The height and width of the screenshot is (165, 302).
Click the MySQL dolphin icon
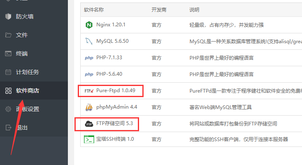pyautogui.click(x=89, y=41)
